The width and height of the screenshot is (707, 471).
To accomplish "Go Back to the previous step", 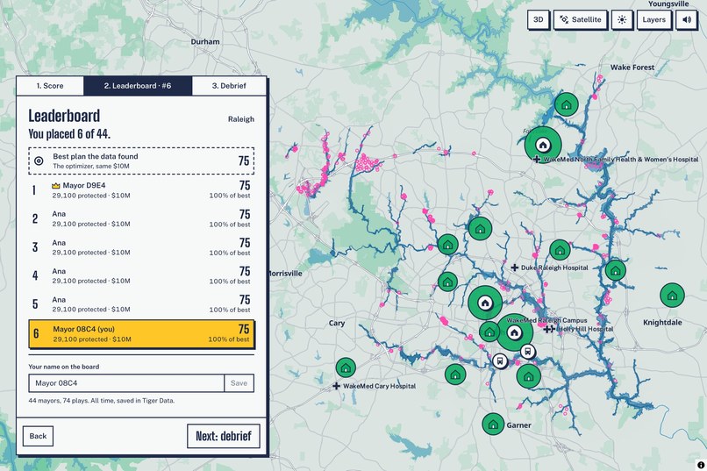I will pyautogui.click(x=38, y=436).
